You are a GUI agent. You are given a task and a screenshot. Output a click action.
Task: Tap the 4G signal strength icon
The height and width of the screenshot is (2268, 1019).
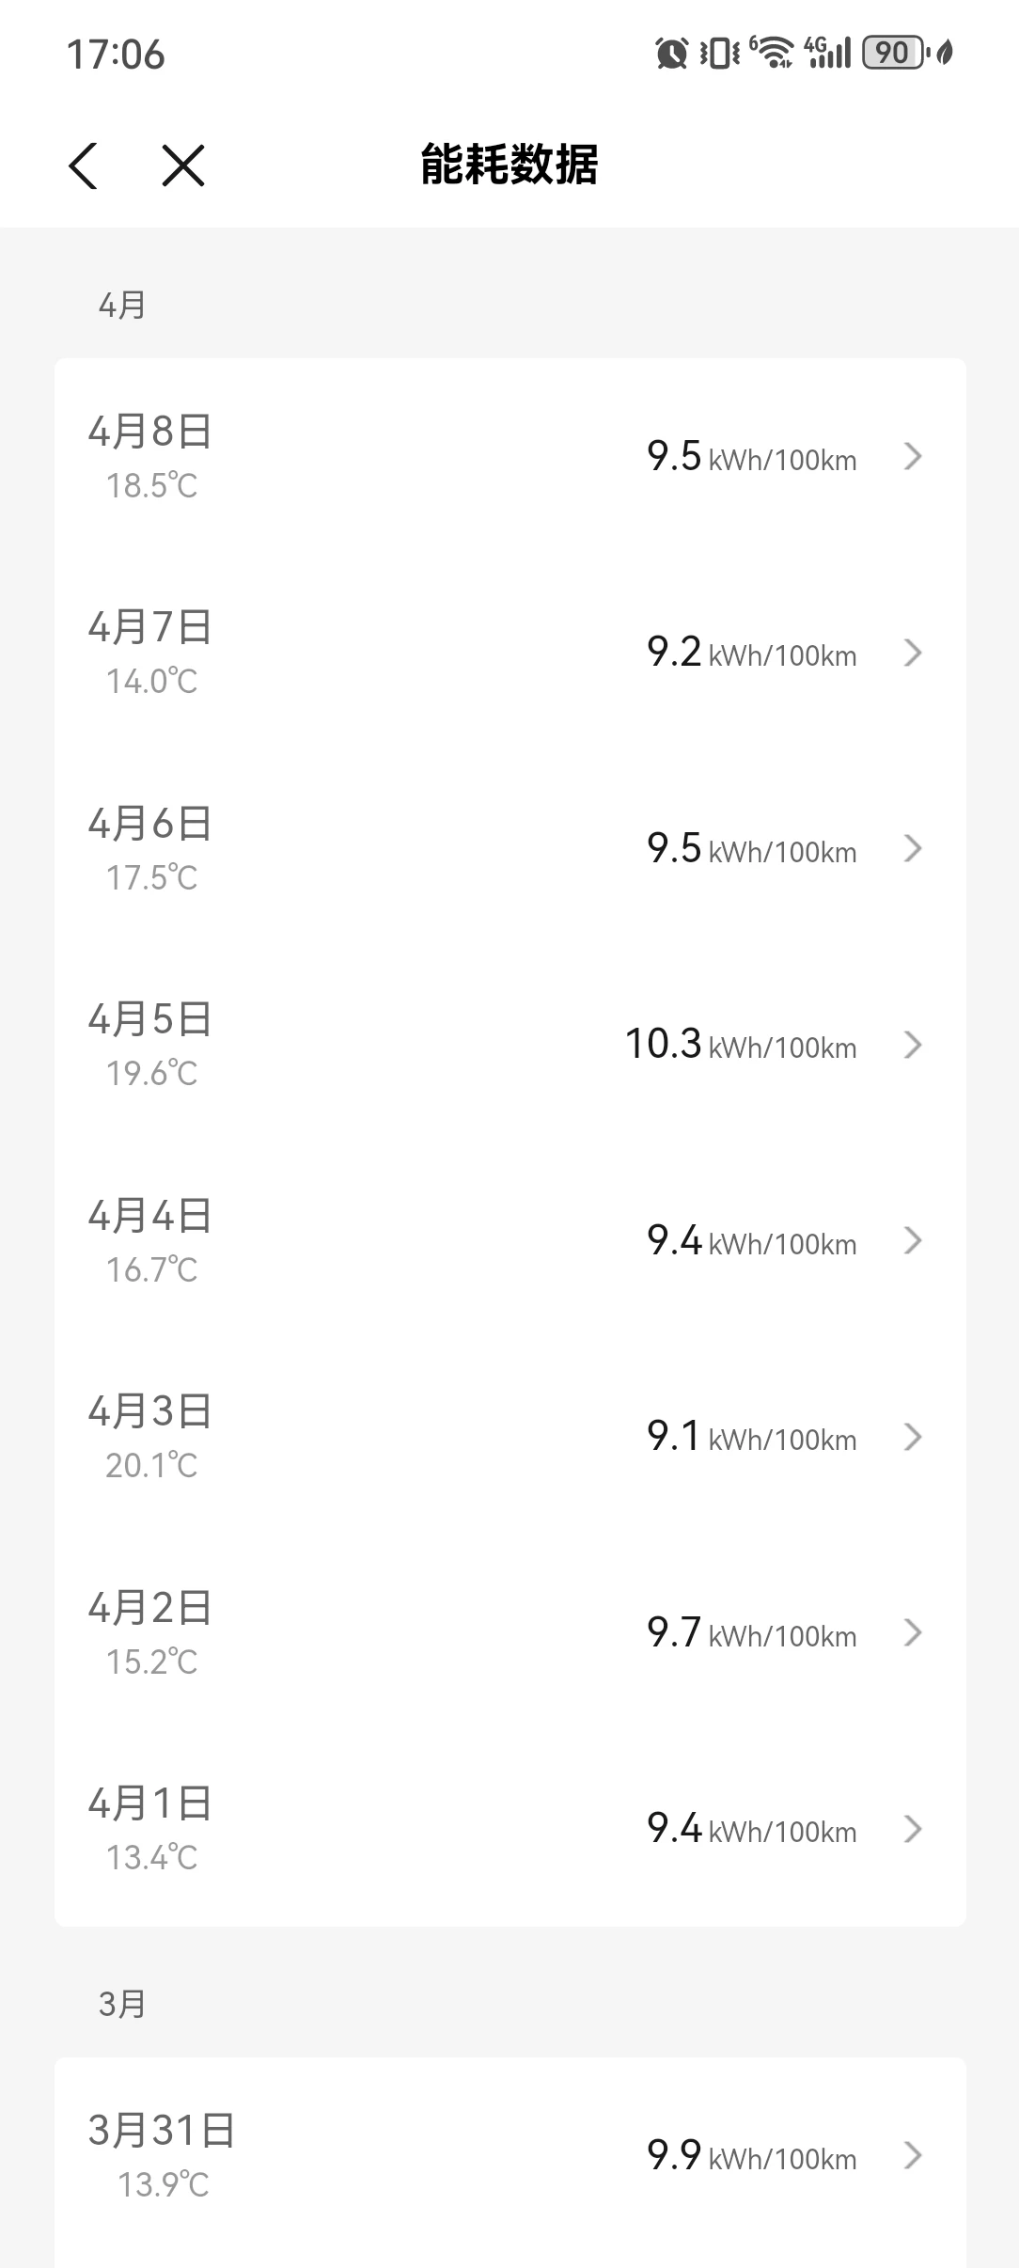click(x=828, y=54)
